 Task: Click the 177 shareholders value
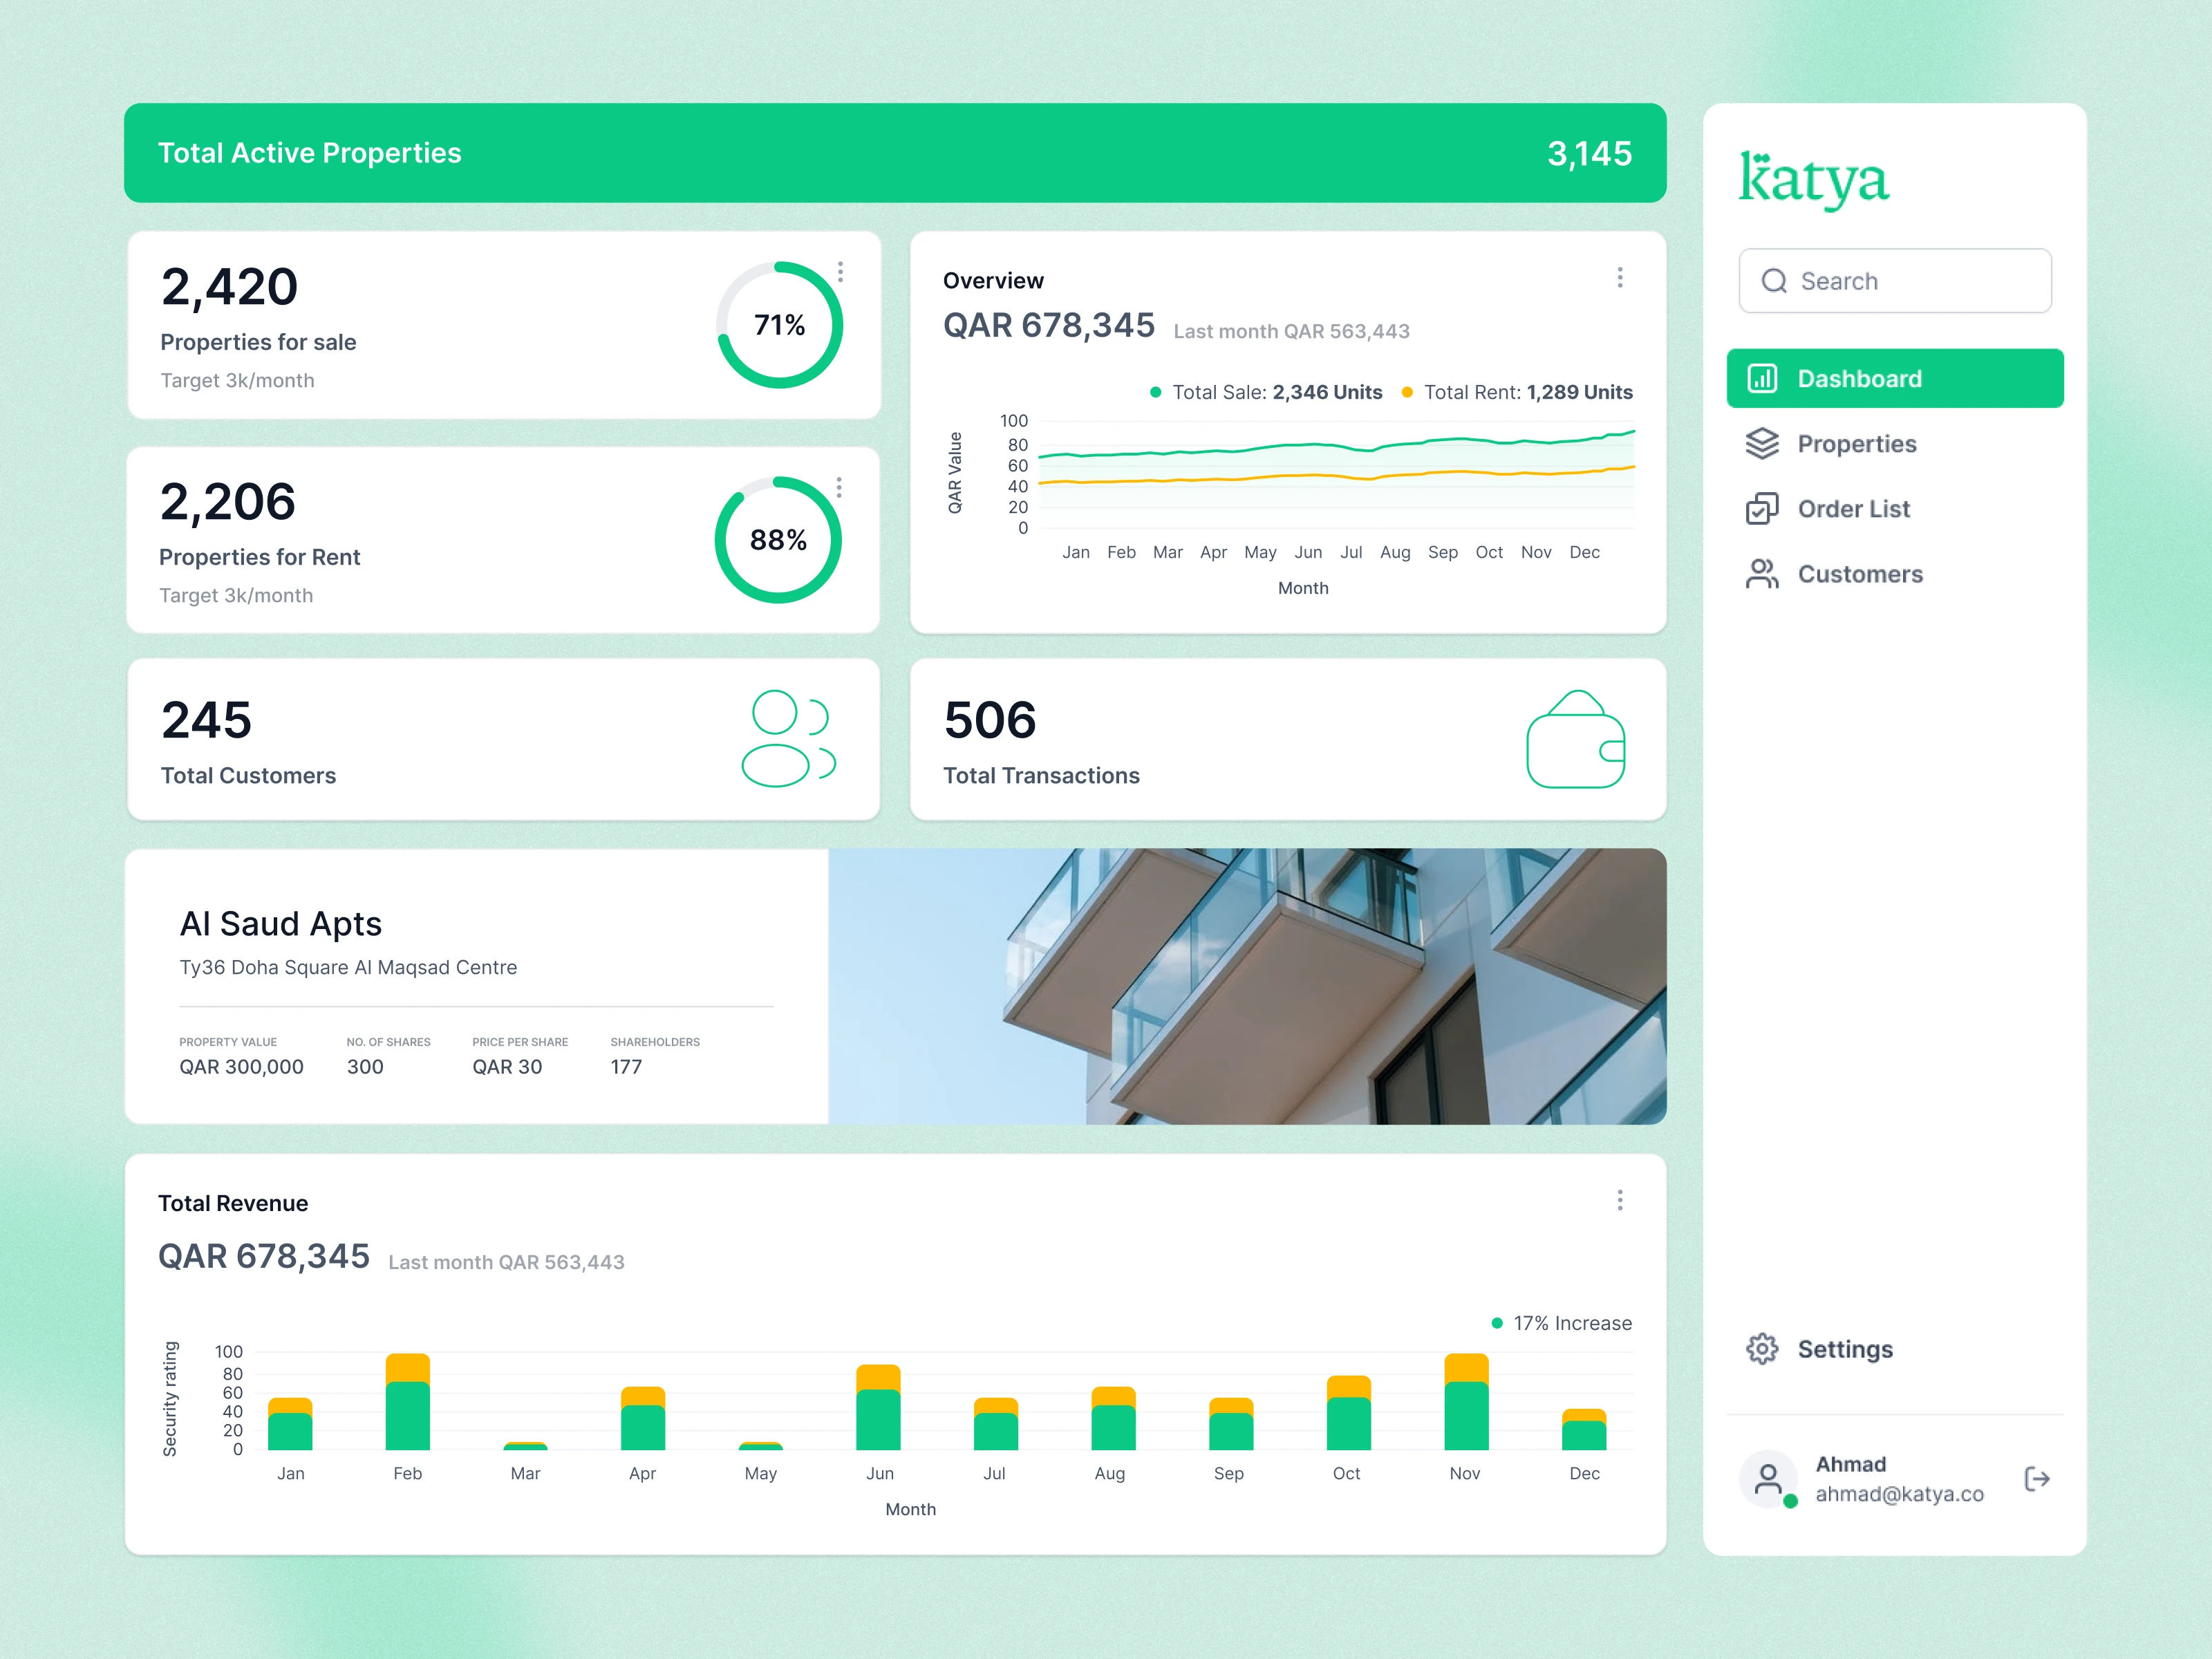click(x=626, y=1067)
